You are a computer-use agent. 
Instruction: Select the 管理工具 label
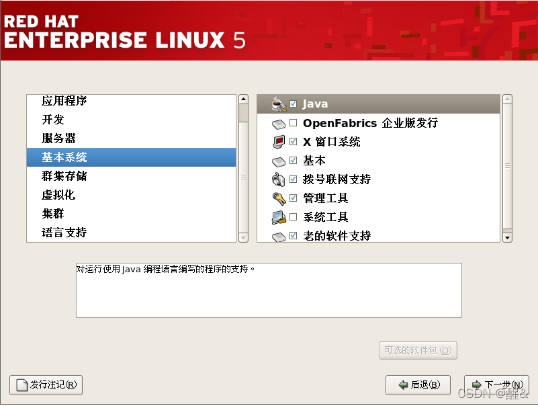click(x=326, y=198)
